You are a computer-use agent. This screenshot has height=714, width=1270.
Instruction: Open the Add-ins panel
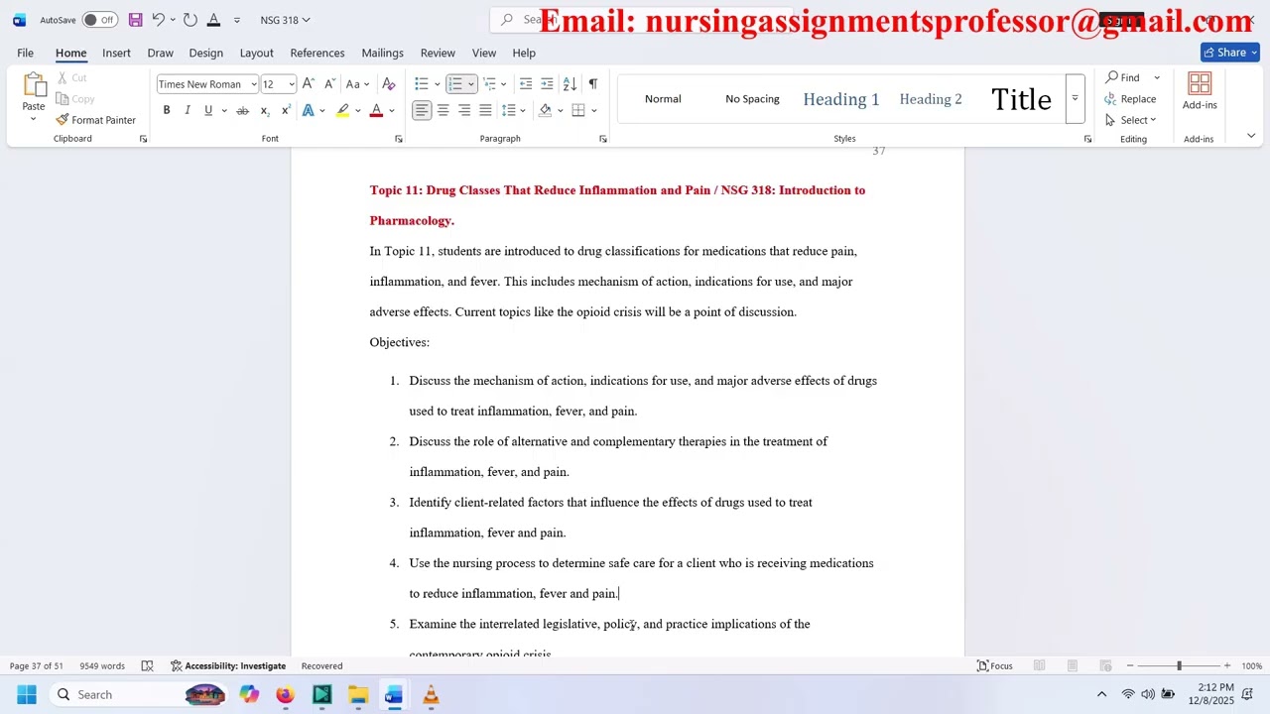[x=1200, y=91]
